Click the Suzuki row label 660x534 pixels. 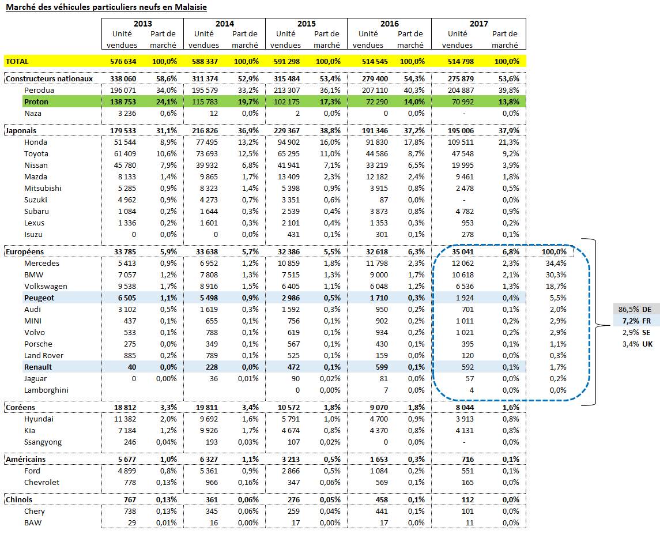pos(36,200)
